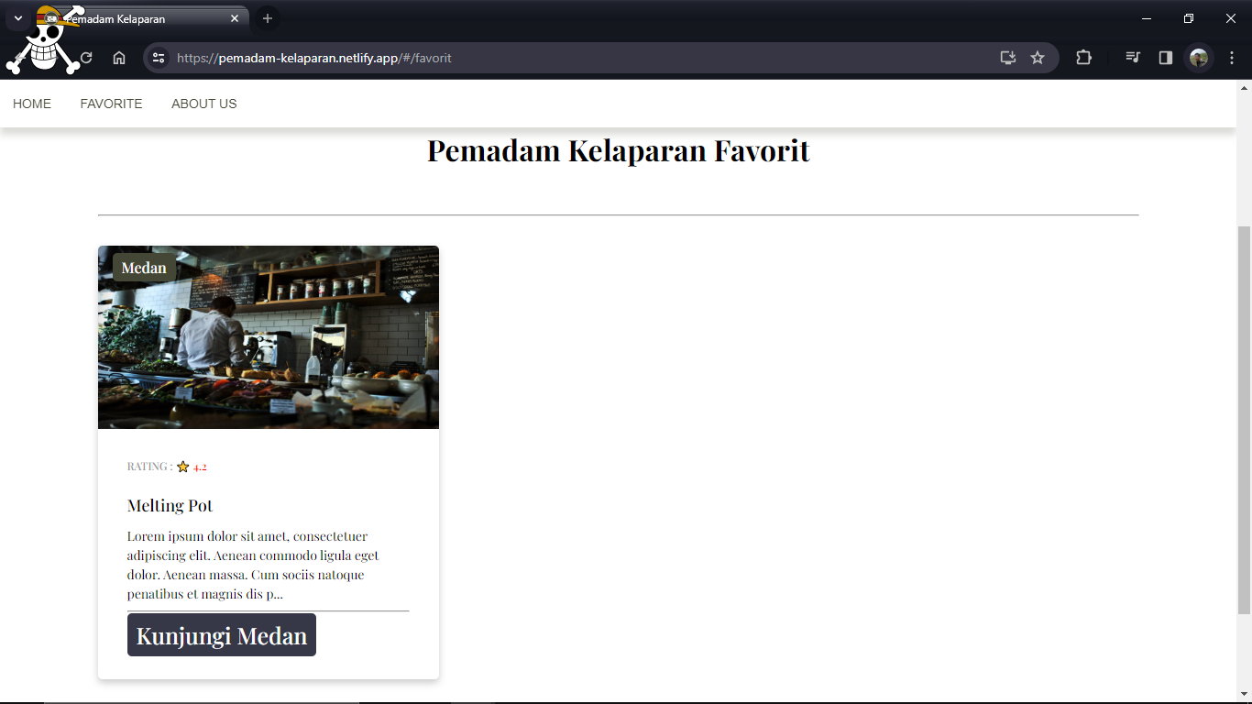Click scrollbar up arrow

(1244, 89)
